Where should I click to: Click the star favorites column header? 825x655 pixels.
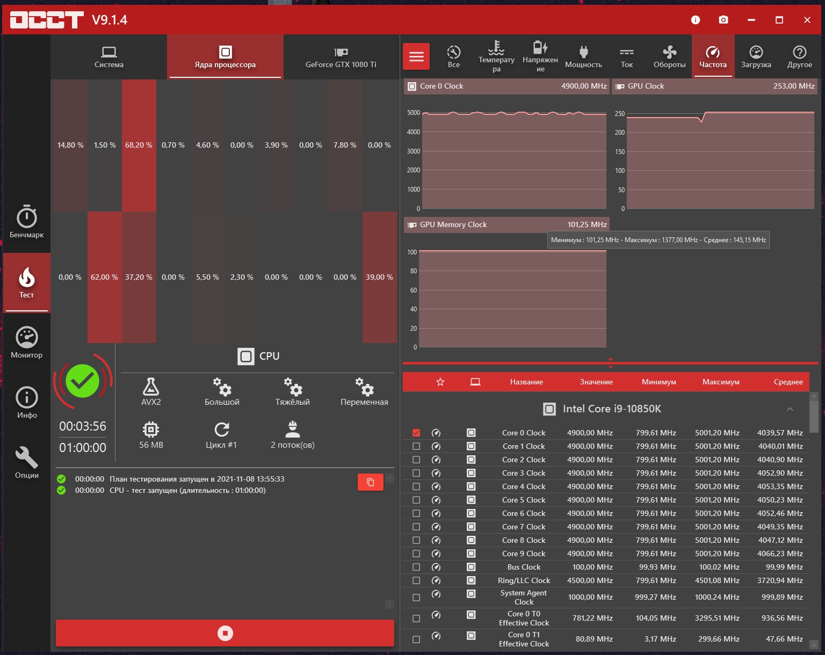[440, 382]
